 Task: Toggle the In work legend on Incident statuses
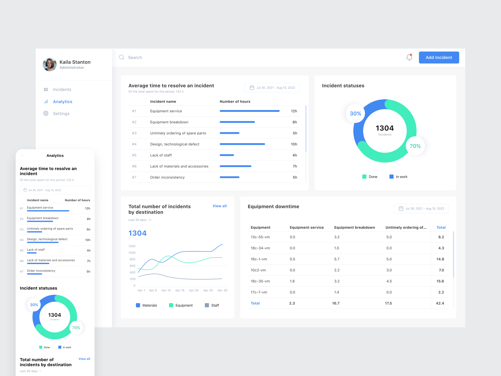pos(398,176)
